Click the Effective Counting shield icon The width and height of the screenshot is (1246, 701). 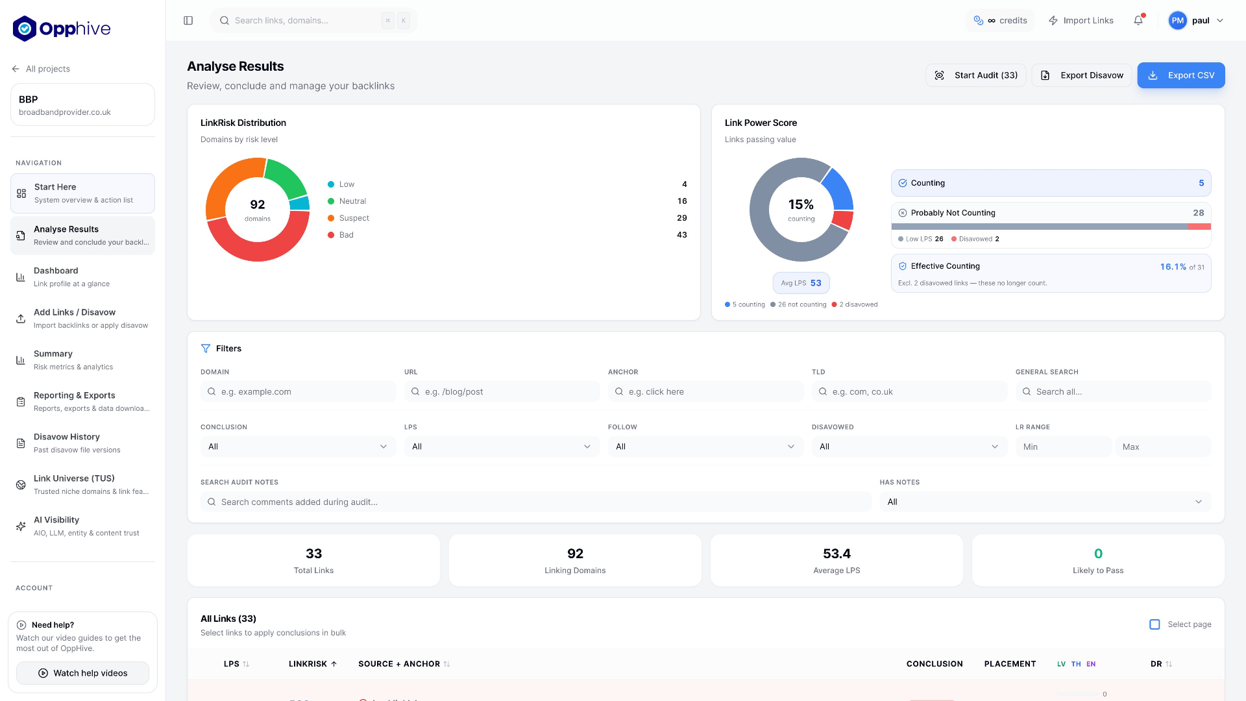(903, 266)
